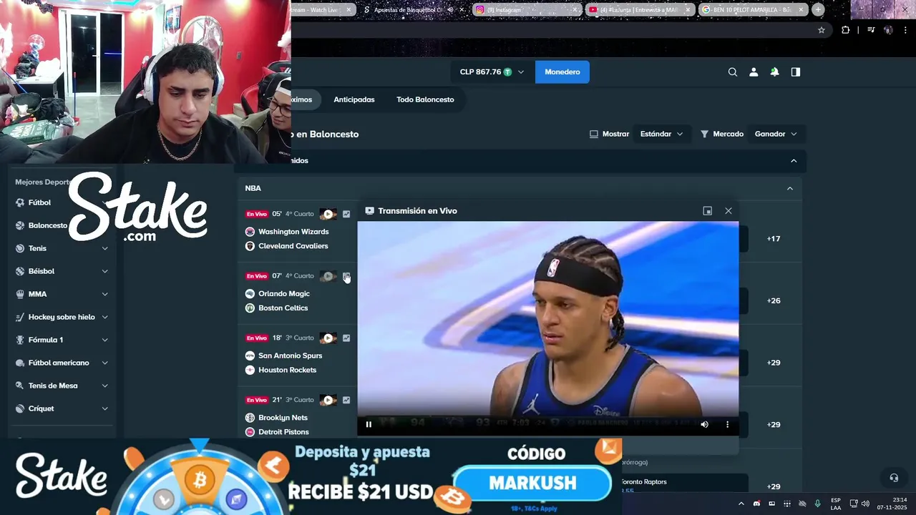Open a new browser tab
This screenshot has height=515, width=916.
pos(818,9)
